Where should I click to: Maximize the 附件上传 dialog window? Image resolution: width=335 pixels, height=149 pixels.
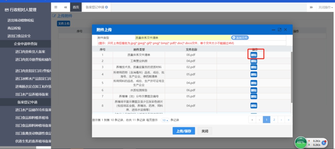pyautogui.click(x=279, y=30)
